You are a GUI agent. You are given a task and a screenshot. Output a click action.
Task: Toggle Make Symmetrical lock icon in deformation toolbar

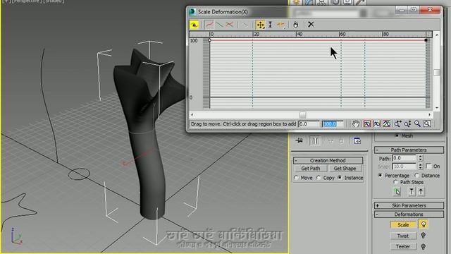194,25
